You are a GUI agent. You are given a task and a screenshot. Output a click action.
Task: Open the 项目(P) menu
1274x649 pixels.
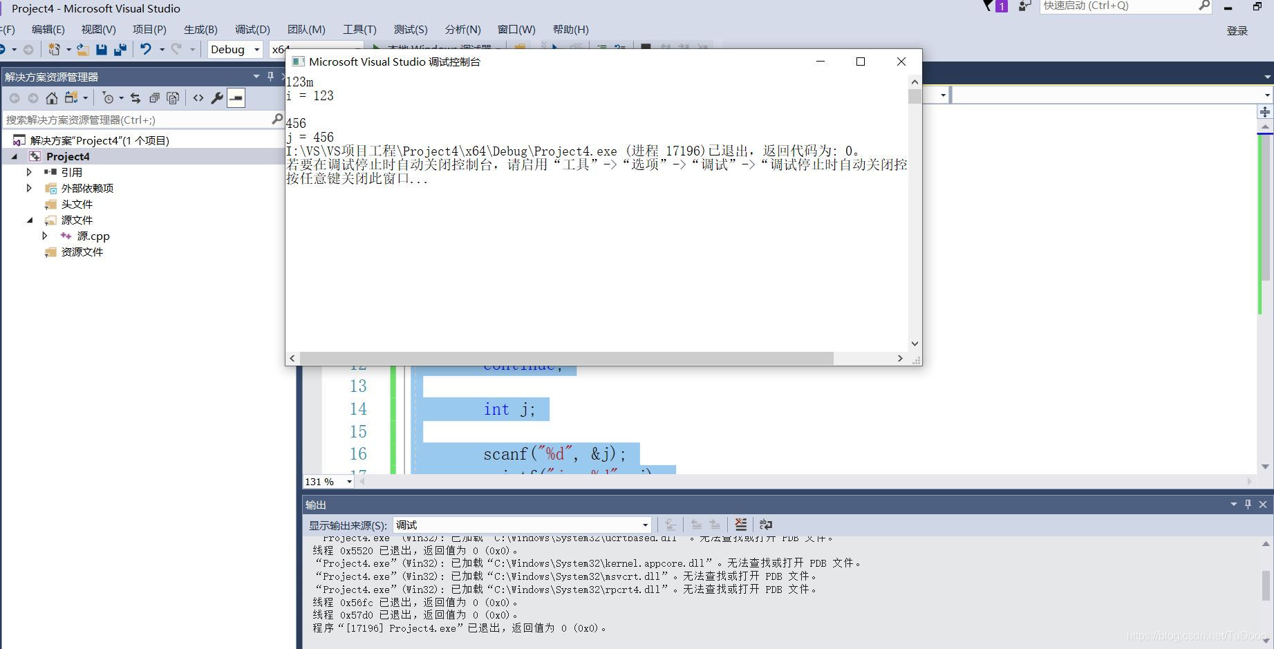(149, 29)
